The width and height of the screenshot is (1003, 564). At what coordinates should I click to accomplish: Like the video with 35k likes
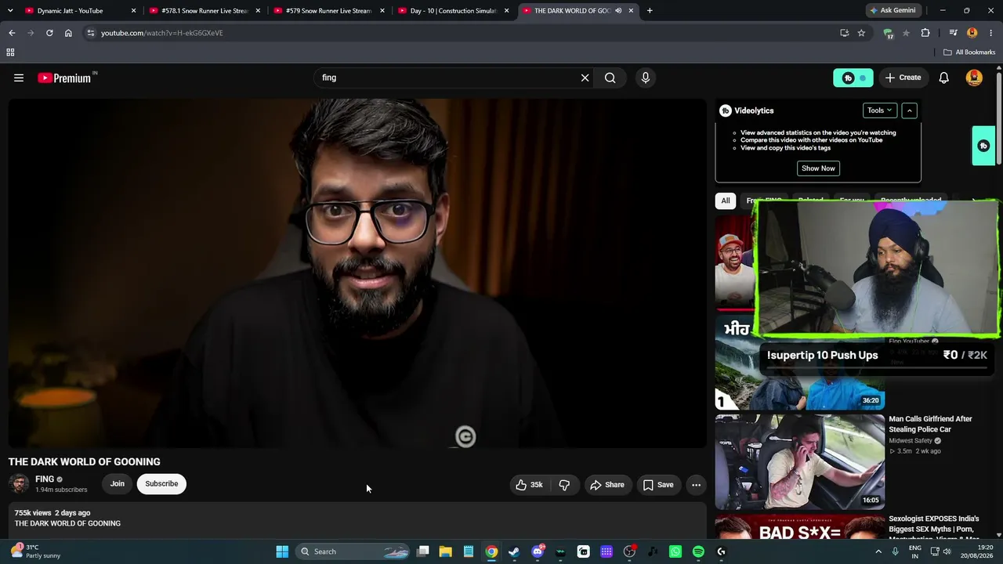click(529, 485)
